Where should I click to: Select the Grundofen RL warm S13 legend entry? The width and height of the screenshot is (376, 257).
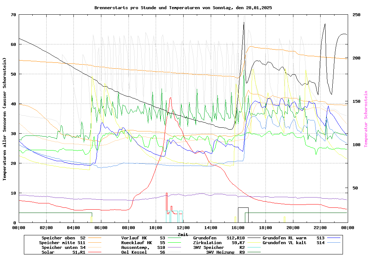pyautogui.click(x=294, y=238)
